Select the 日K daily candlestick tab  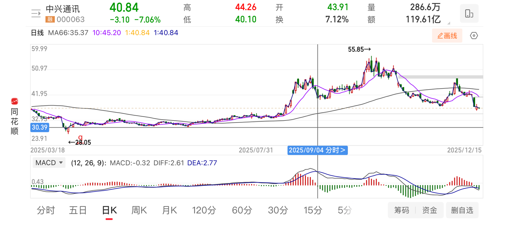(109, 210)
